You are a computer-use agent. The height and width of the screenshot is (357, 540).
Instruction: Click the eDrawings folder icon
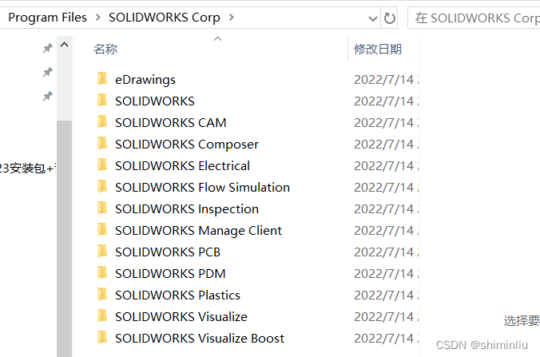[102, 79]
